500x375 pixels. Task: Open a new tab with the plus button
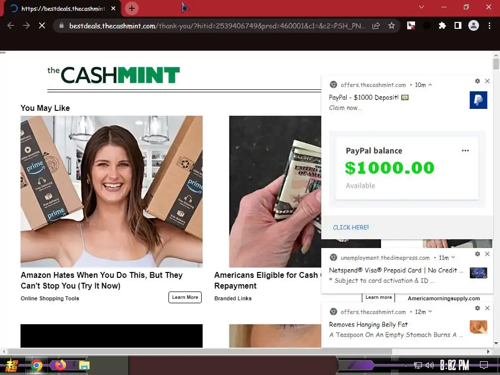tap(132, 8)
